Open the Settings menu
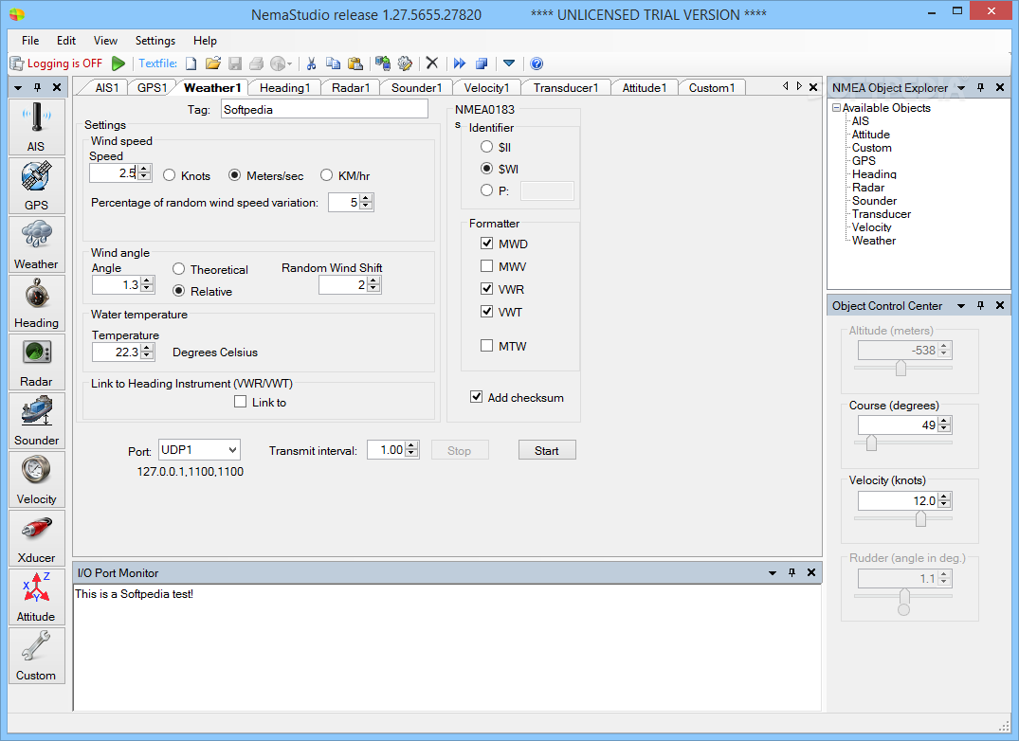 click(155, 40)
